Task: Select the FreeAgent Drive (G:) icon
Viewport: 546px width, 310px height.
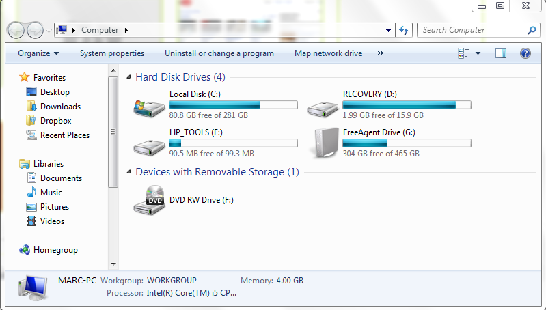Action: click(x=326, y=143)
